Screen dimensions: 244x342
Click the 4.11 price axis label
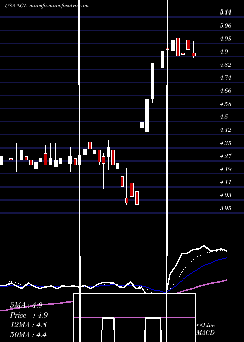coord(225,182)
